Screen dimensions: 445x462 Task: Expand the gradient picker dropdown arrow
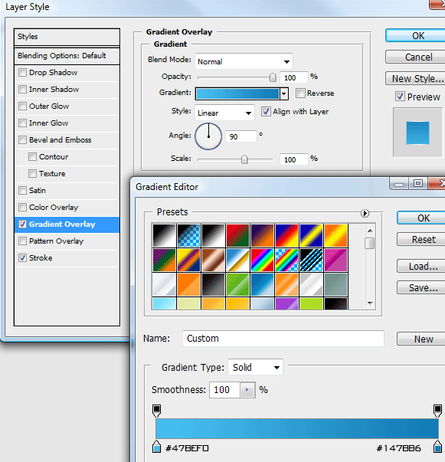pos(284,94)
